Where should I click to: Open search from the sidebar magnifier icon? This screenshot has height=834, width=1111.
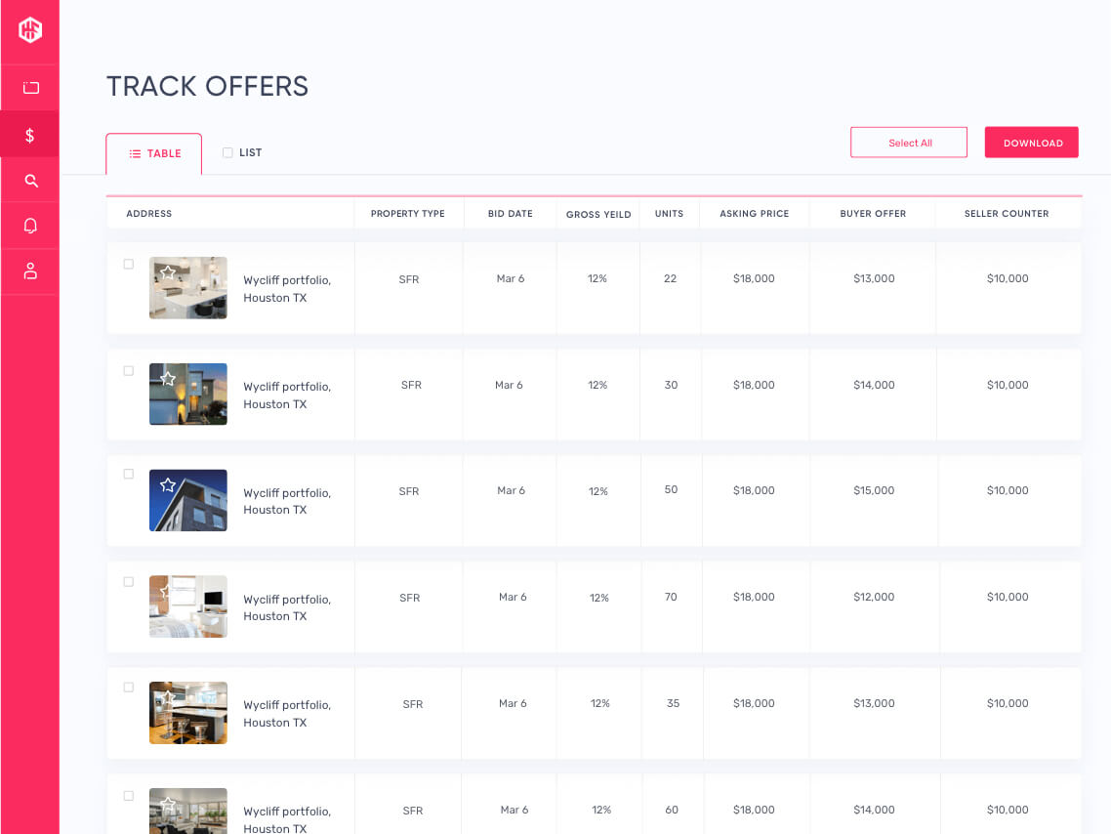pos(30,181)
